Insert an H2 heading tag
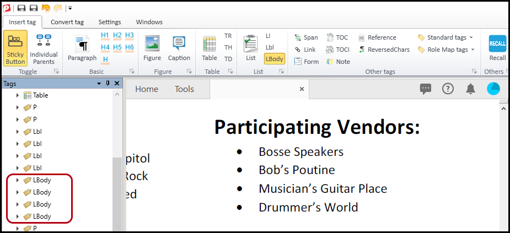 tap(117, 35)
